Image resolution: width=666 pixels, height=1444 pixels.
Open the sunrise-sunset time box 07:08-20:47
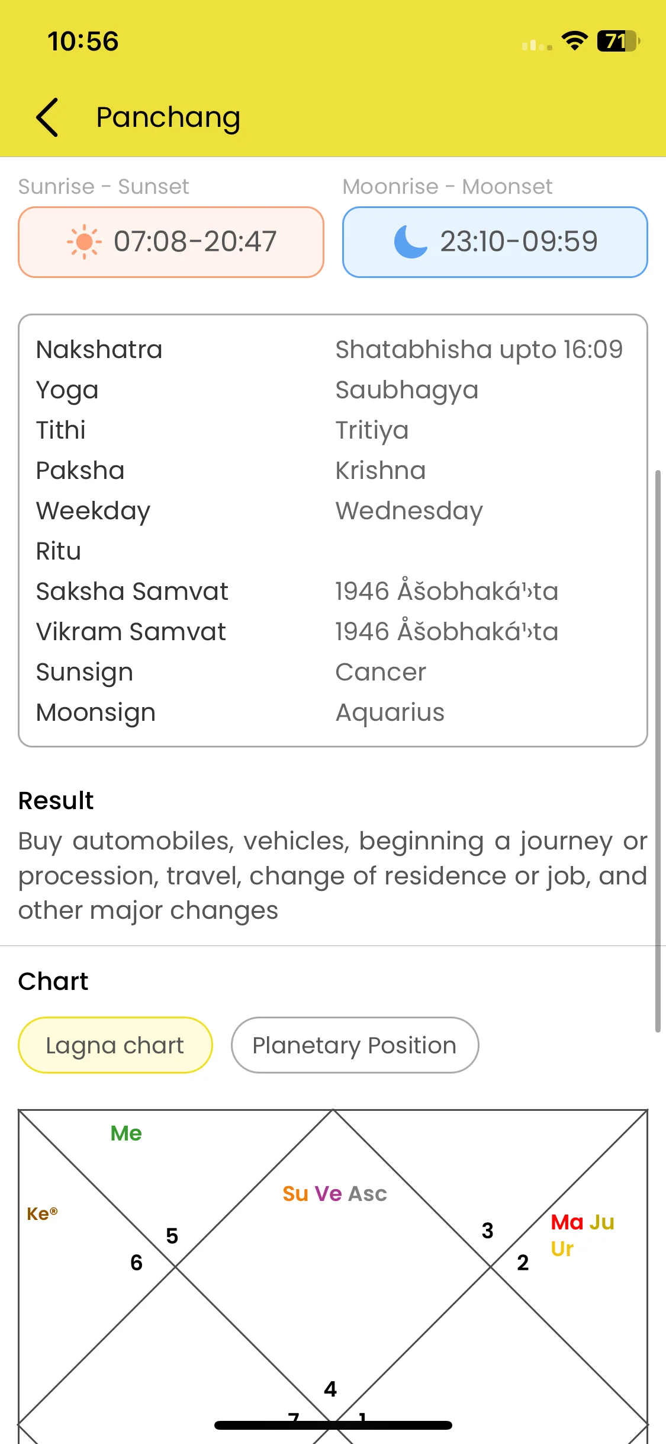click(x=171, y=242)
